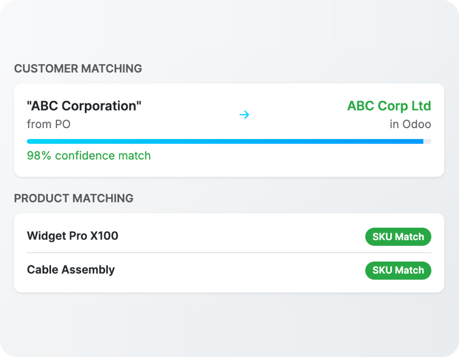Click the gray unfilled end of confidence bar

click(x=427, y=142)
